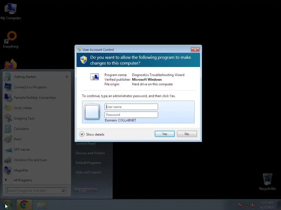Open Getting Started in Start menu

(37, 77)
